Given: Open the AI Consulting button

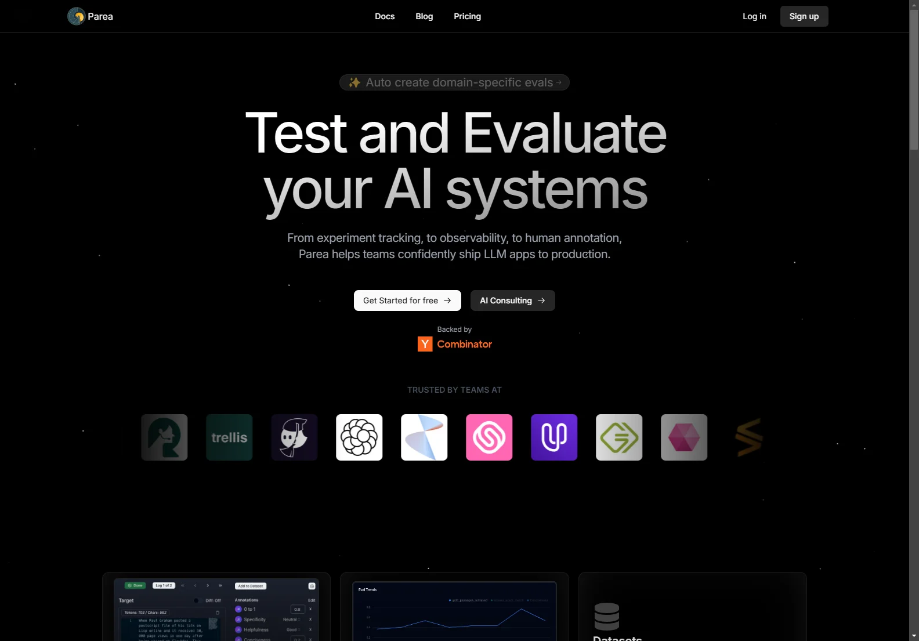Looking at the screenshot, I should (513, 300).
